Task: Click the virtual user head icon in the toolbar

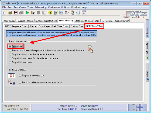Action: 72,13
